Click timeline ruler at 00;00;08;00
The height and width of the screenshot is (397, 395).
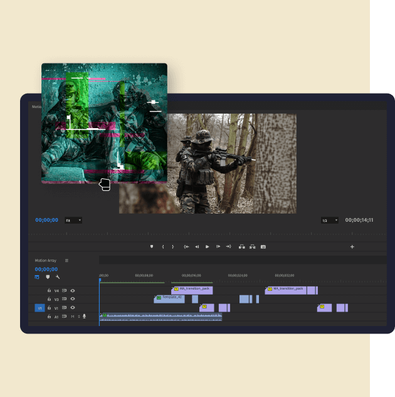[x=144, y=275]
